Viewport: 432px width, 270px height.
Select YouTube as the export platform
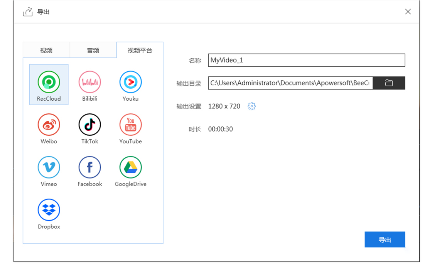tap(130, 125)
